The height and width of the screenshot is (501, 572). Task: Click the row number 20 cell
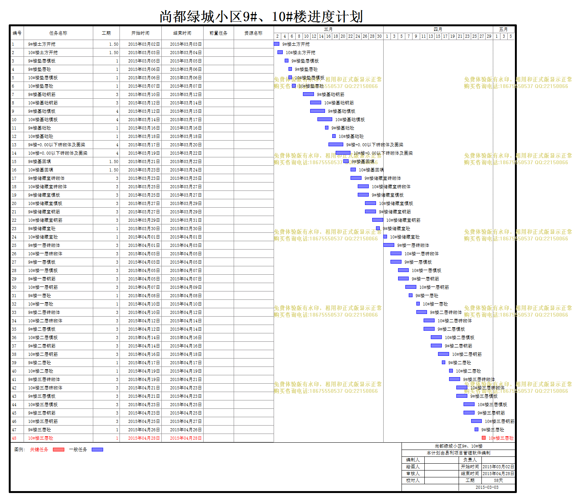pyautogui.click(x=17, y=203)
